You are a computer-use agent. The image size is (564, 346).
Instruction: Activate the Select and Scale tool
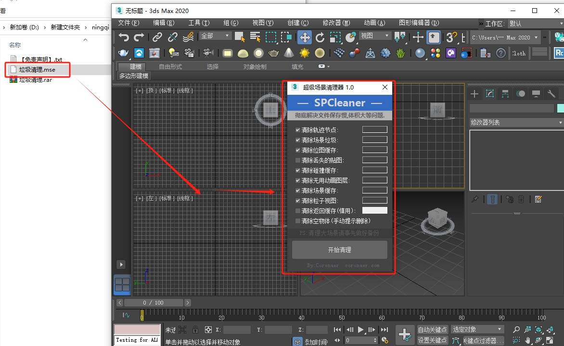[x=335, y=37]
